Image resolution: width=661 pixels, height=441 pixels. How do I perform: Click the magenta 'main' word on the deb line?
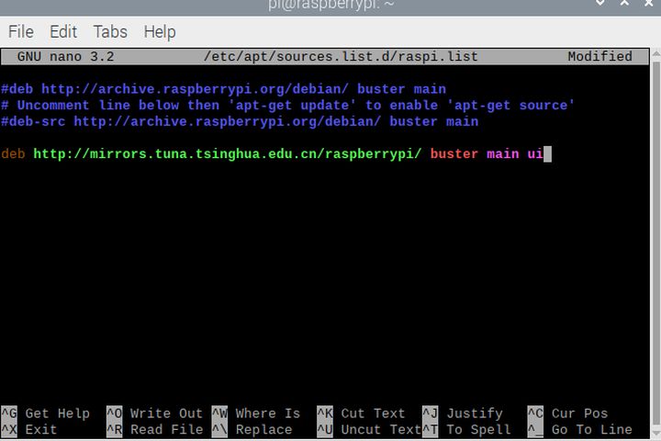pos(503,154)
